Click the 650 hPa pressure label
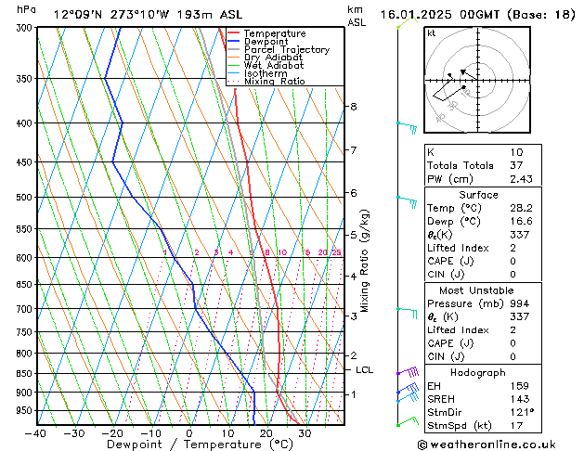The height and width of the screenshot is (451, 584). [26, 284]
